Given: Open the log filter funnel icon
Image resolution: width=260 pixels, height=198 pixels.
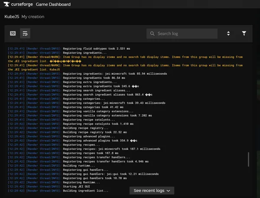Looking at the screenshot, I should click(x=244, y=33).
